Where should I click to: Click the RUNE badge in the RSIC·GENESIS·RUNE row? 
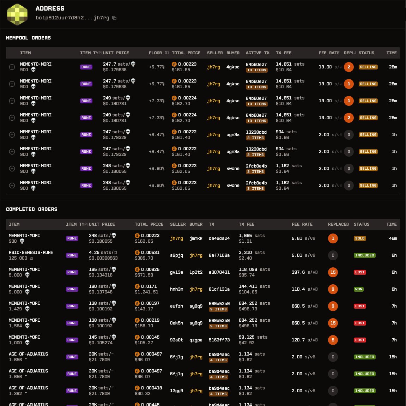[72, 255]
